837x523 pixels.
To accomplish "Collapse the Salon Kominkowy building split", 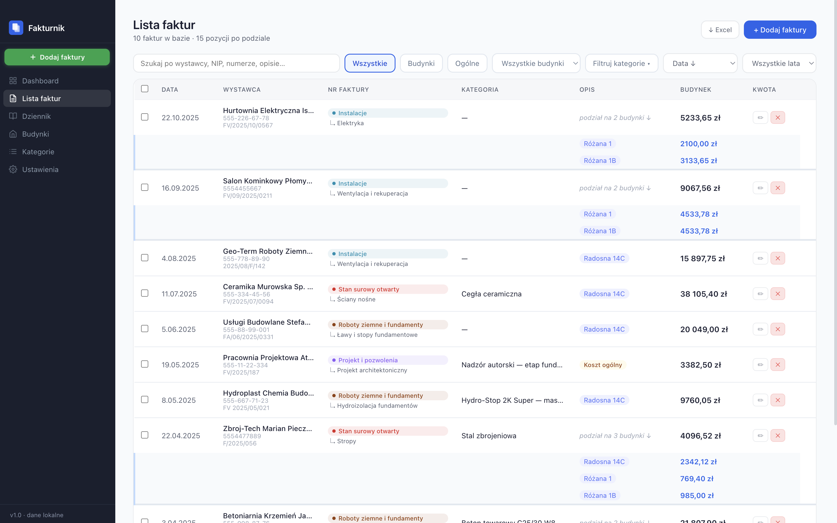I will tap(615, 188).
